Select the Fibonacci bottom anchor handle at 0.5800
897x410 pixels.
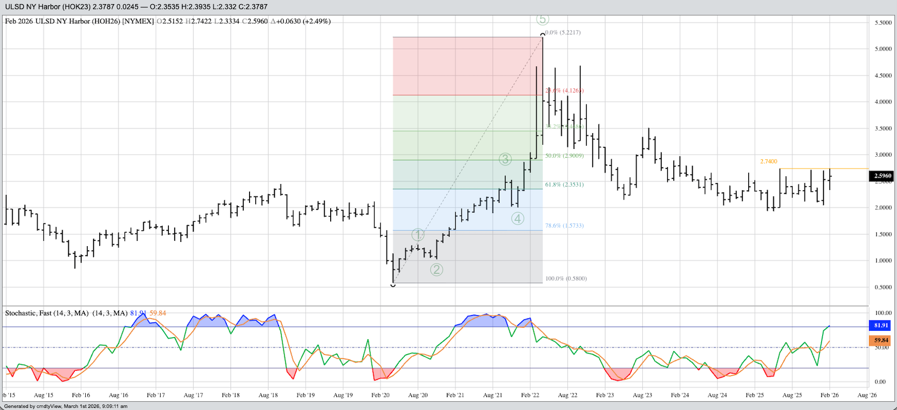393,285
